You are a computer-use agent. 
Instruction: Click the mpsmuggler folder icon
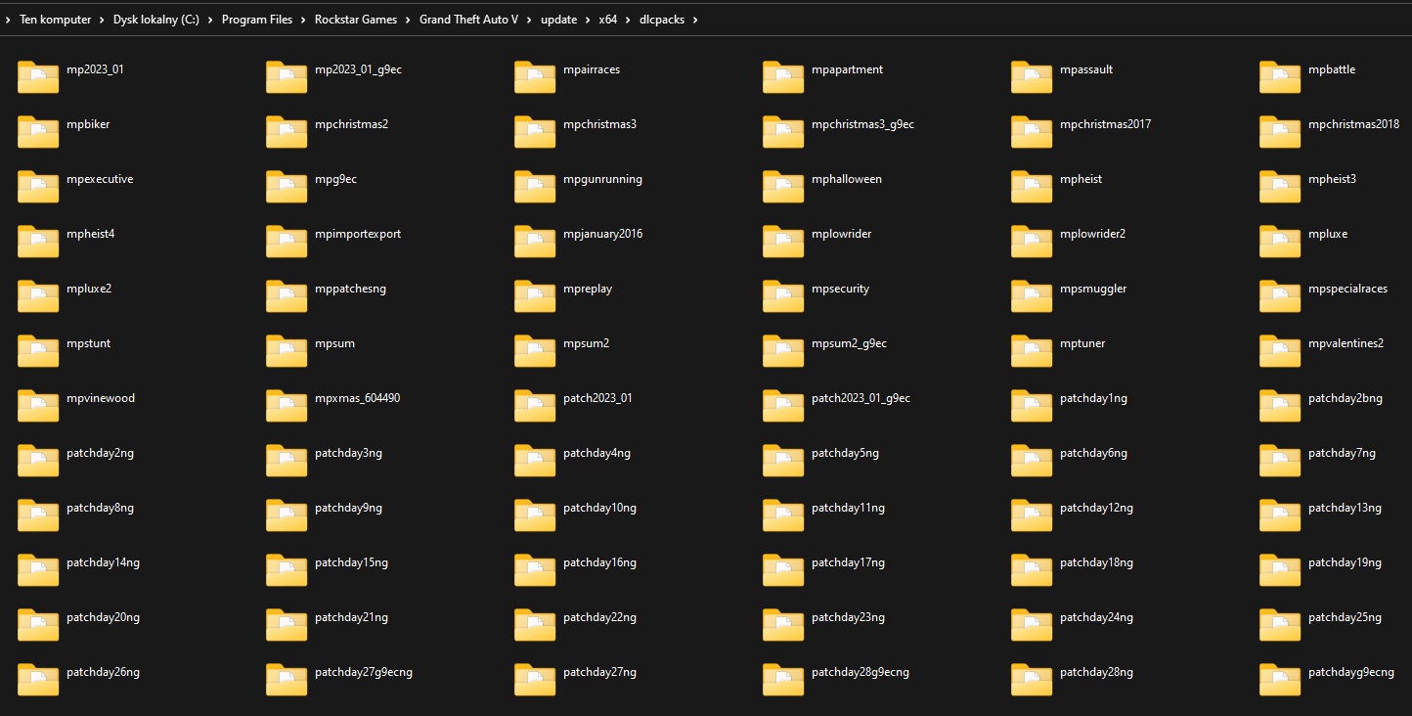[x=1032, y=296]
